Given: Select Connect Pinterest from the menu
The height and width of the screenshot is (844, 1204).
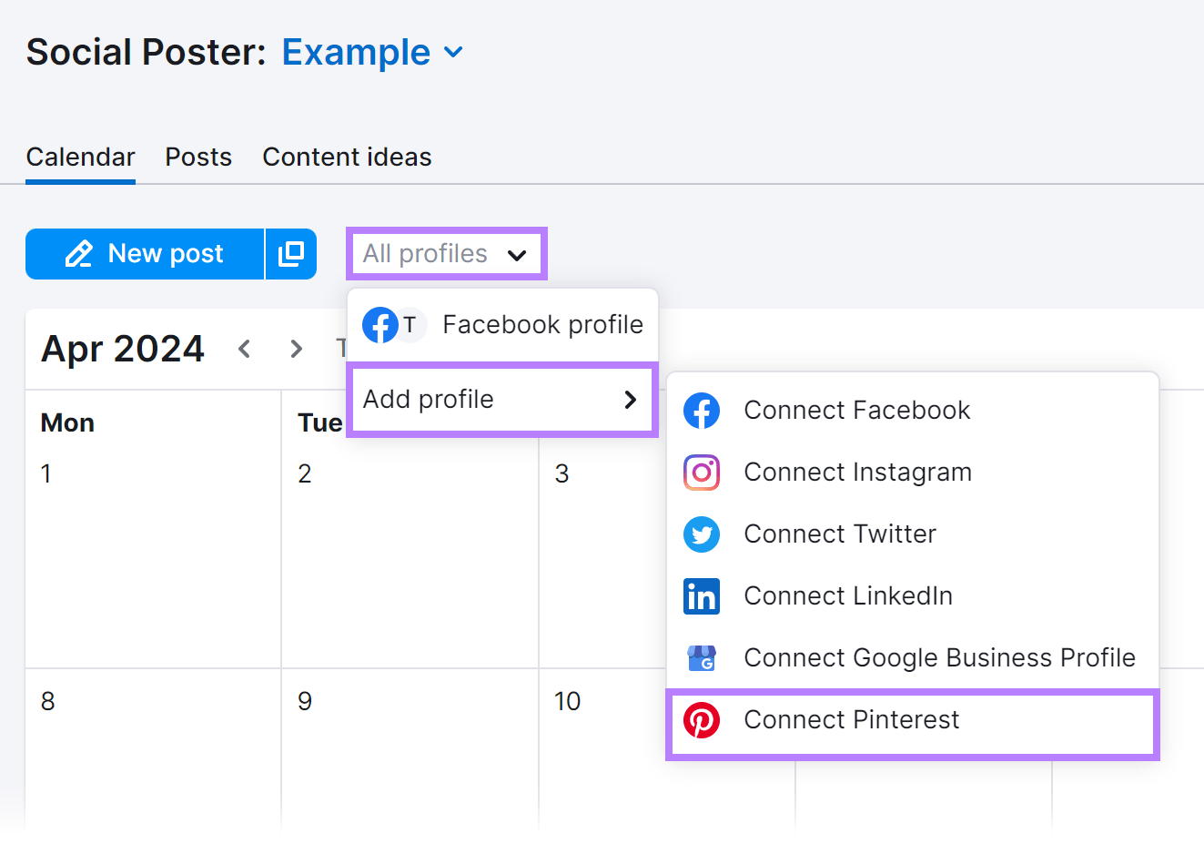Looking at the screenshot, I should (x=852, y=719).
